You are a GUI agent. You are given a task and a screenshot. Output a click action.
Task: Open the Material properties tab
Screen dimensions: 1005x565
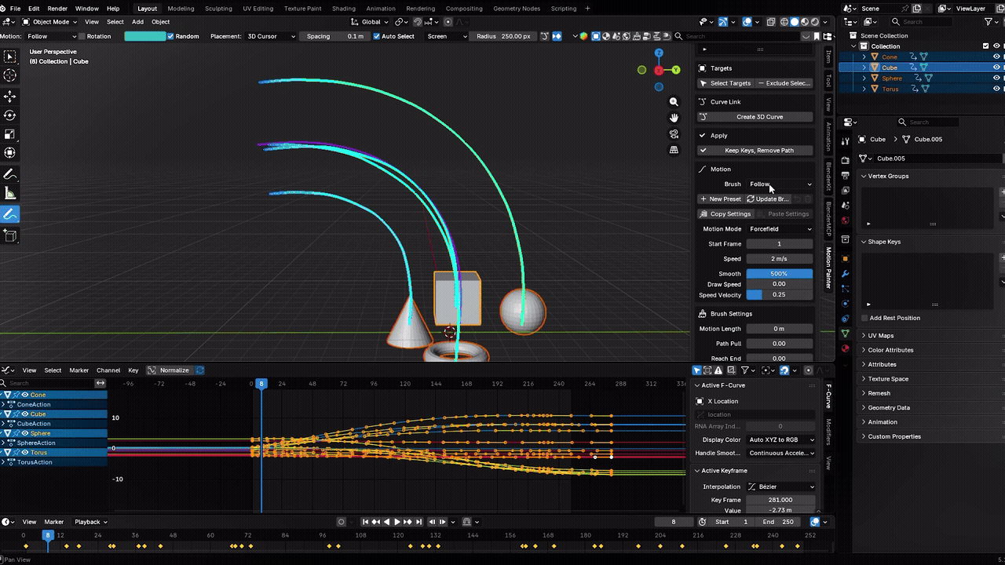point(845,348)
